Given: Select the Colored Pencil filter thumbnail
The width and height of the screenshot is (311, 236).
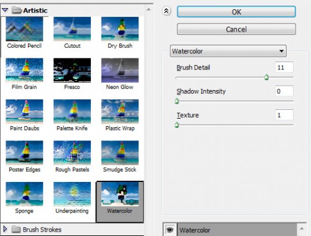Looking at the screenshot, I should point(24,29).
